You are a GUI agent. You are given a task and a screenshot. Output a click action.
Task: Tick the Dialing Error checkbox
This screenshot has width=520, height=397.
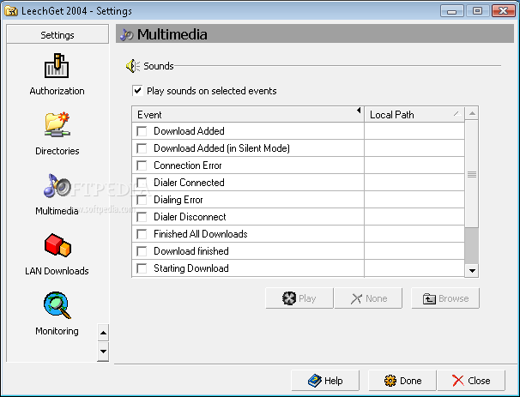[142, 200]
